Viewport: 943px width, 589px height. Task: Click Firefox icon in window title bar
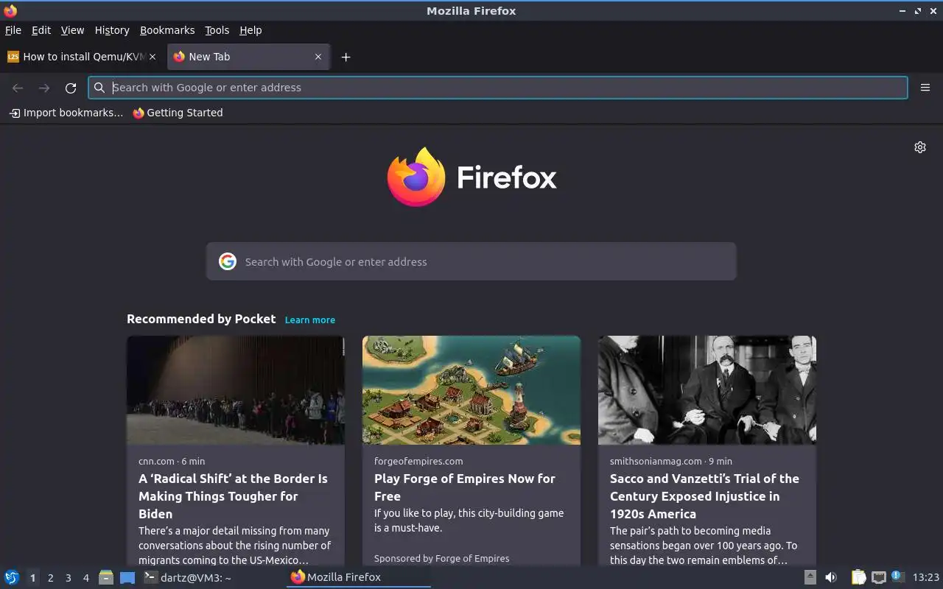pyautogui.click(x=10, y=11)
